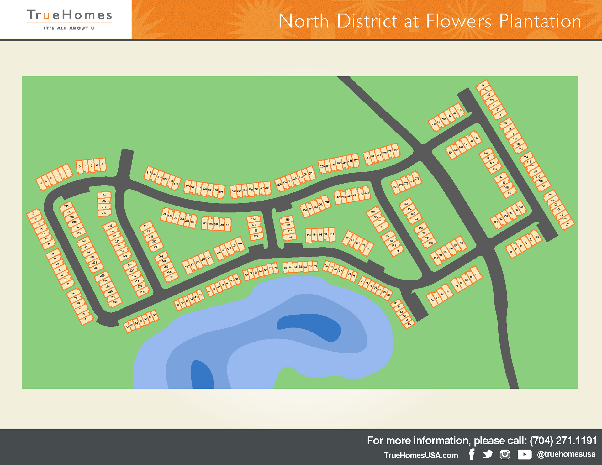Click lot 101 on the map
This screenshot has width=602, height=465.
(567, 224)
